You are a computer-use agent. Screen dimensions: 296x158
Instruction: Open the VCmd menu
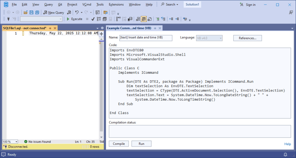pyautogui.click(x=87, y=5)
